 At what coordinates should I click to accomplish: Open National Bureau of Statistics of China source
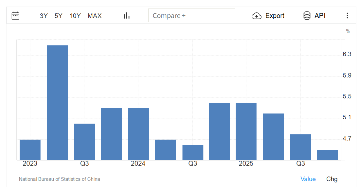click(x=59, y=179)
